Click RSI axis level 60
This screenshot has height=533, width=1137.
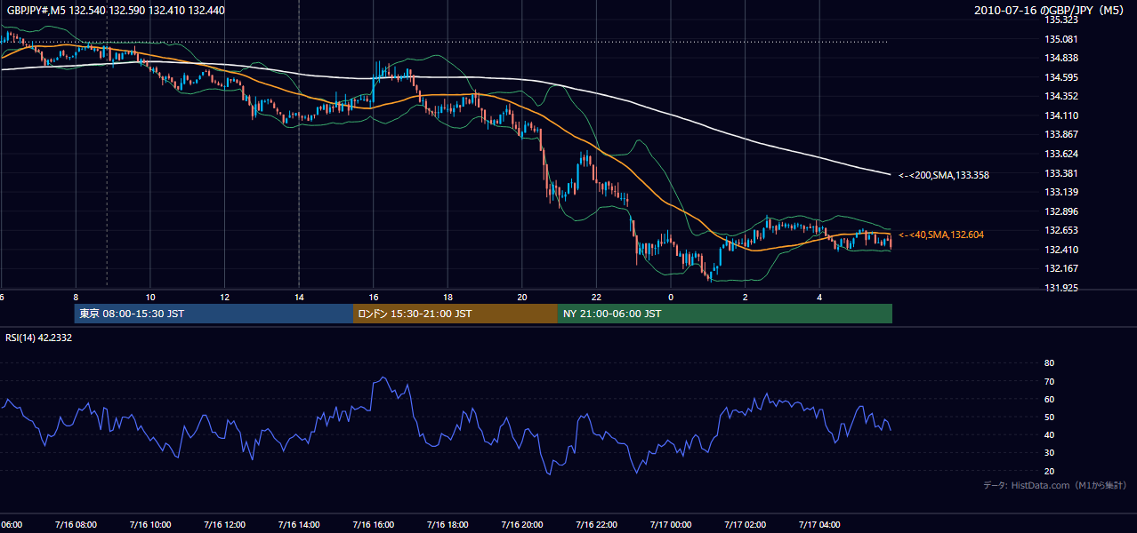[x=1049, y=399]
